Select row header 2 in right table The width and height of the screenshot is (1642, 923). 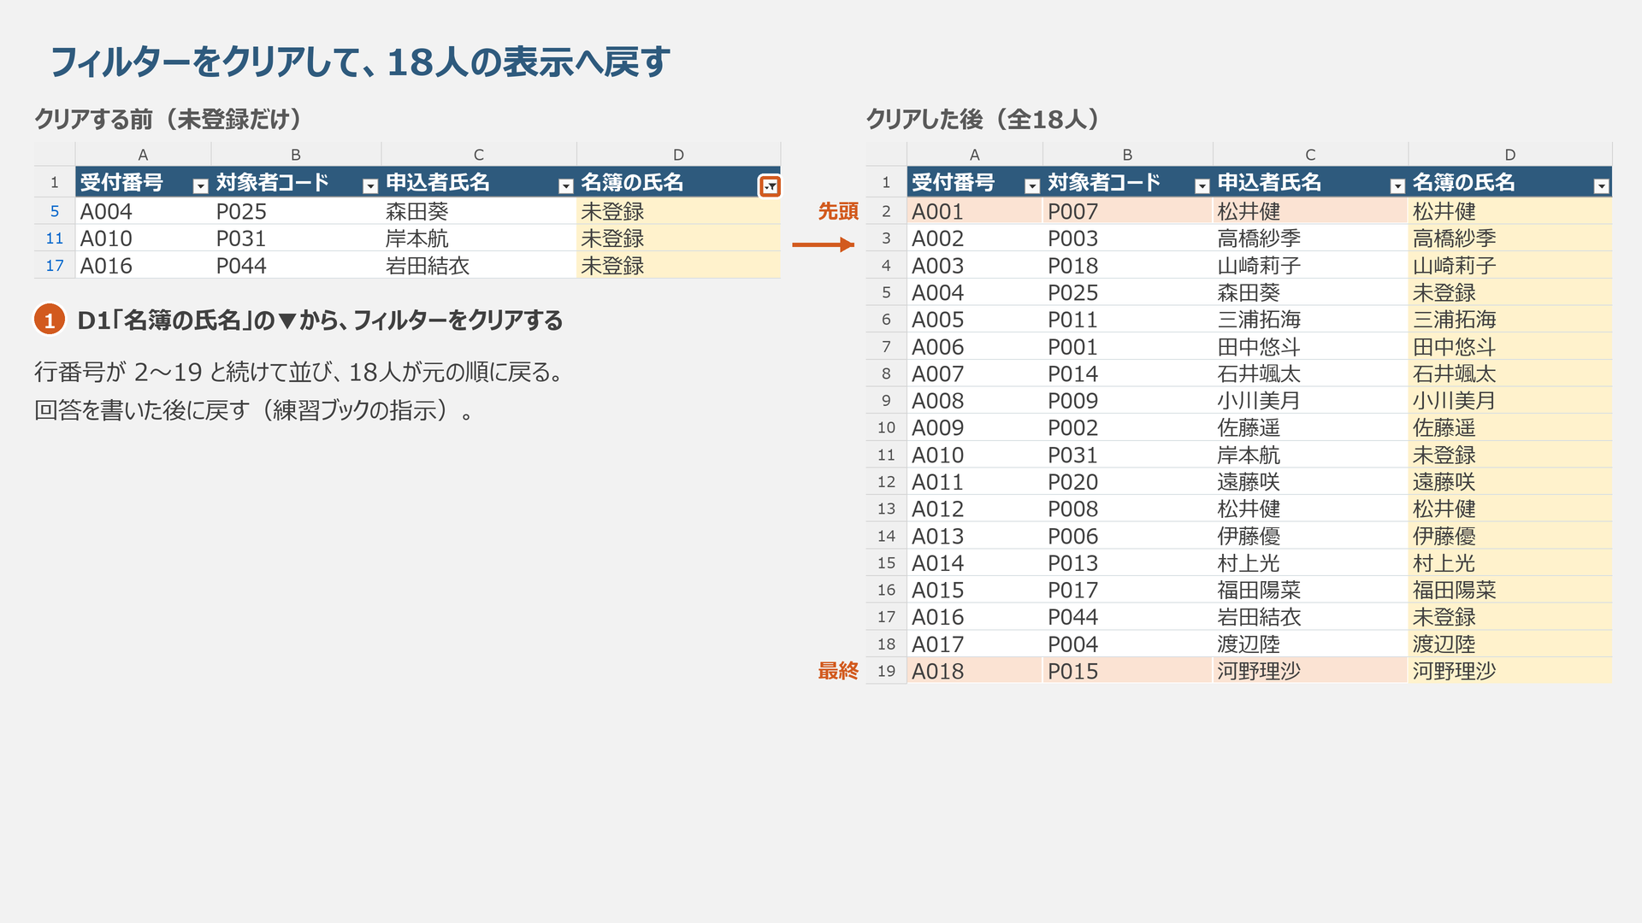coord(886,211)
